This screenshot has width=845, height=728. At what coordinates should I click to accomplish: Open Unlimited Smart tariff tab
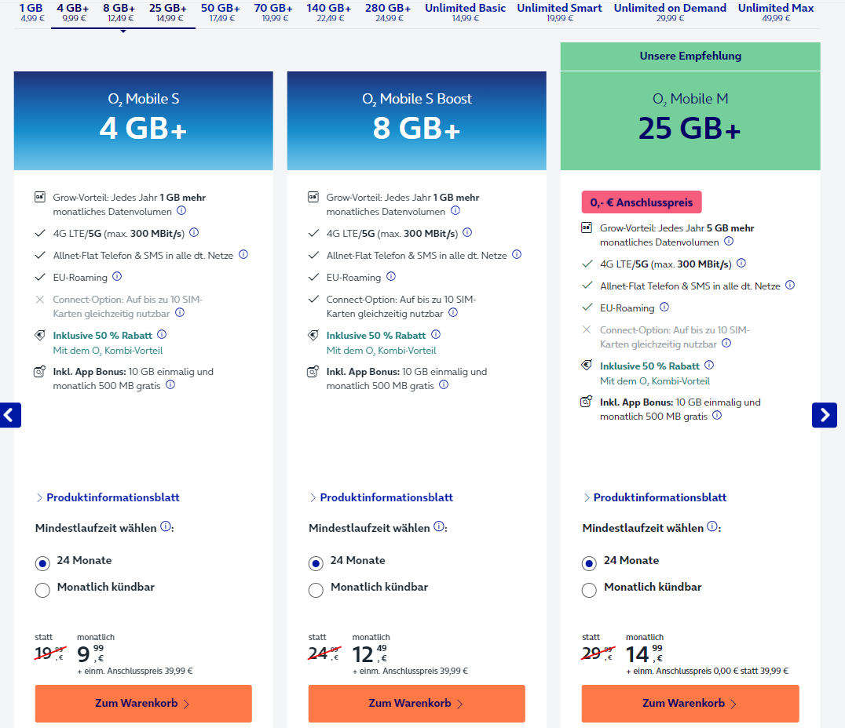[560, 13]
